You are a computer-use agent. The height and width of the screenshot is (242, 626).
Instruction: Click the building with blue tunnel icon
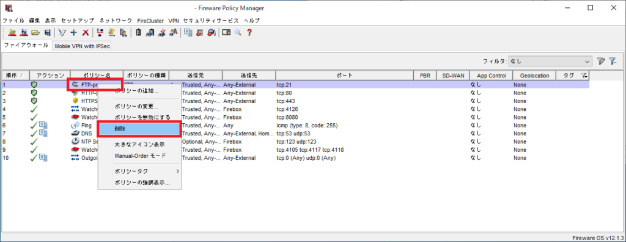pos(150,33)
